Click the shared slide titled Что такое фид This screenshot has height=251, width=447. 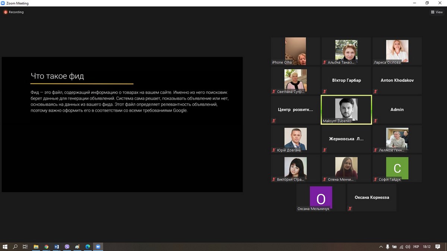click(x=122, y=125)
